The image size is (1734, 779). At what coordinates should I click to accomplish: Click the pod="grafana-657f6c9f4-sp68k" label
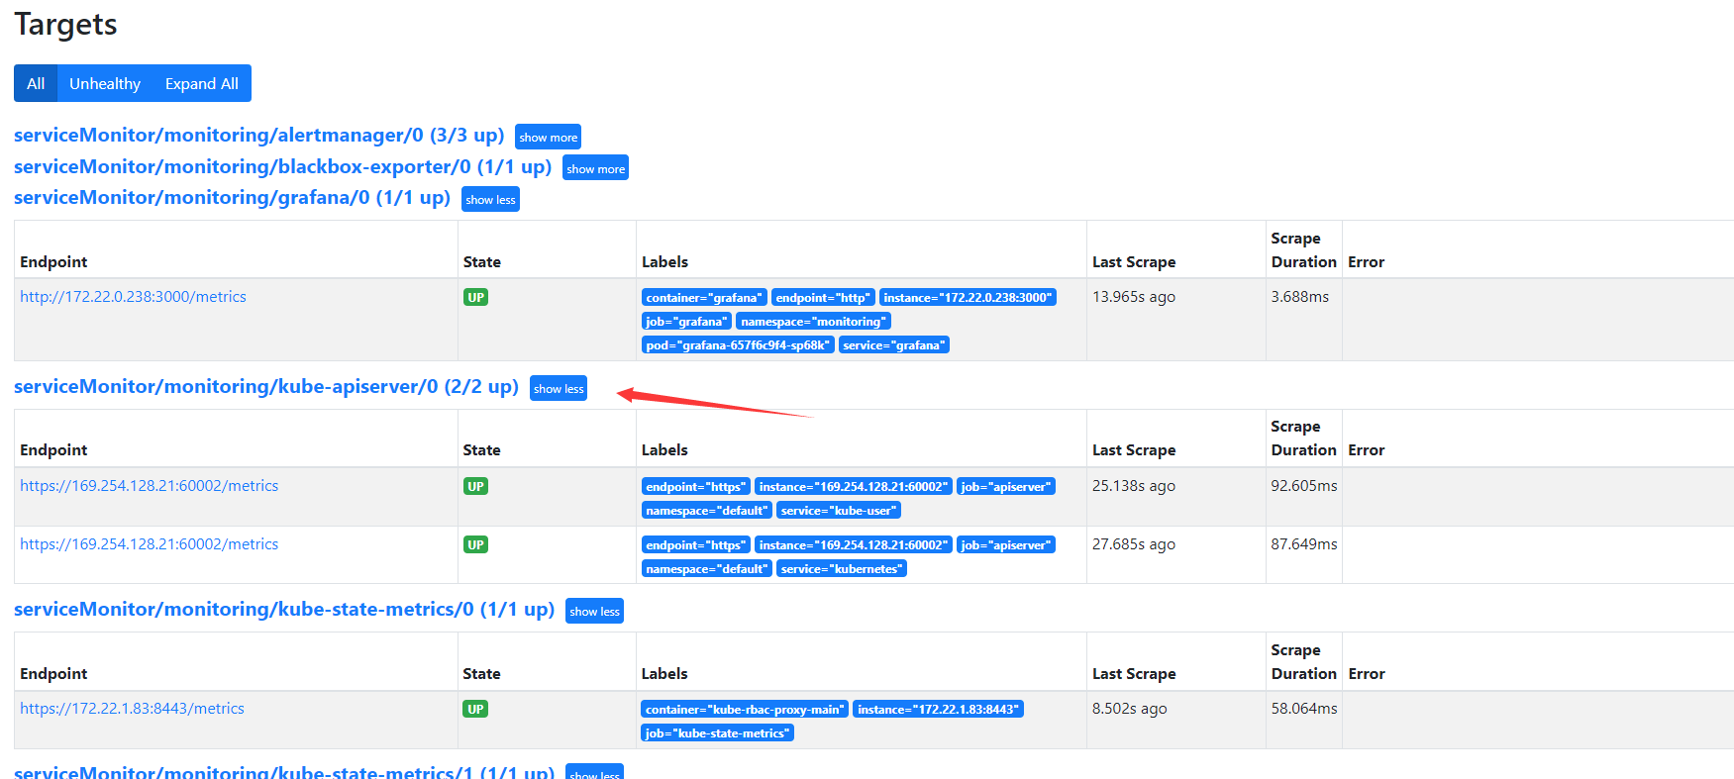click(x=738, y=345)
